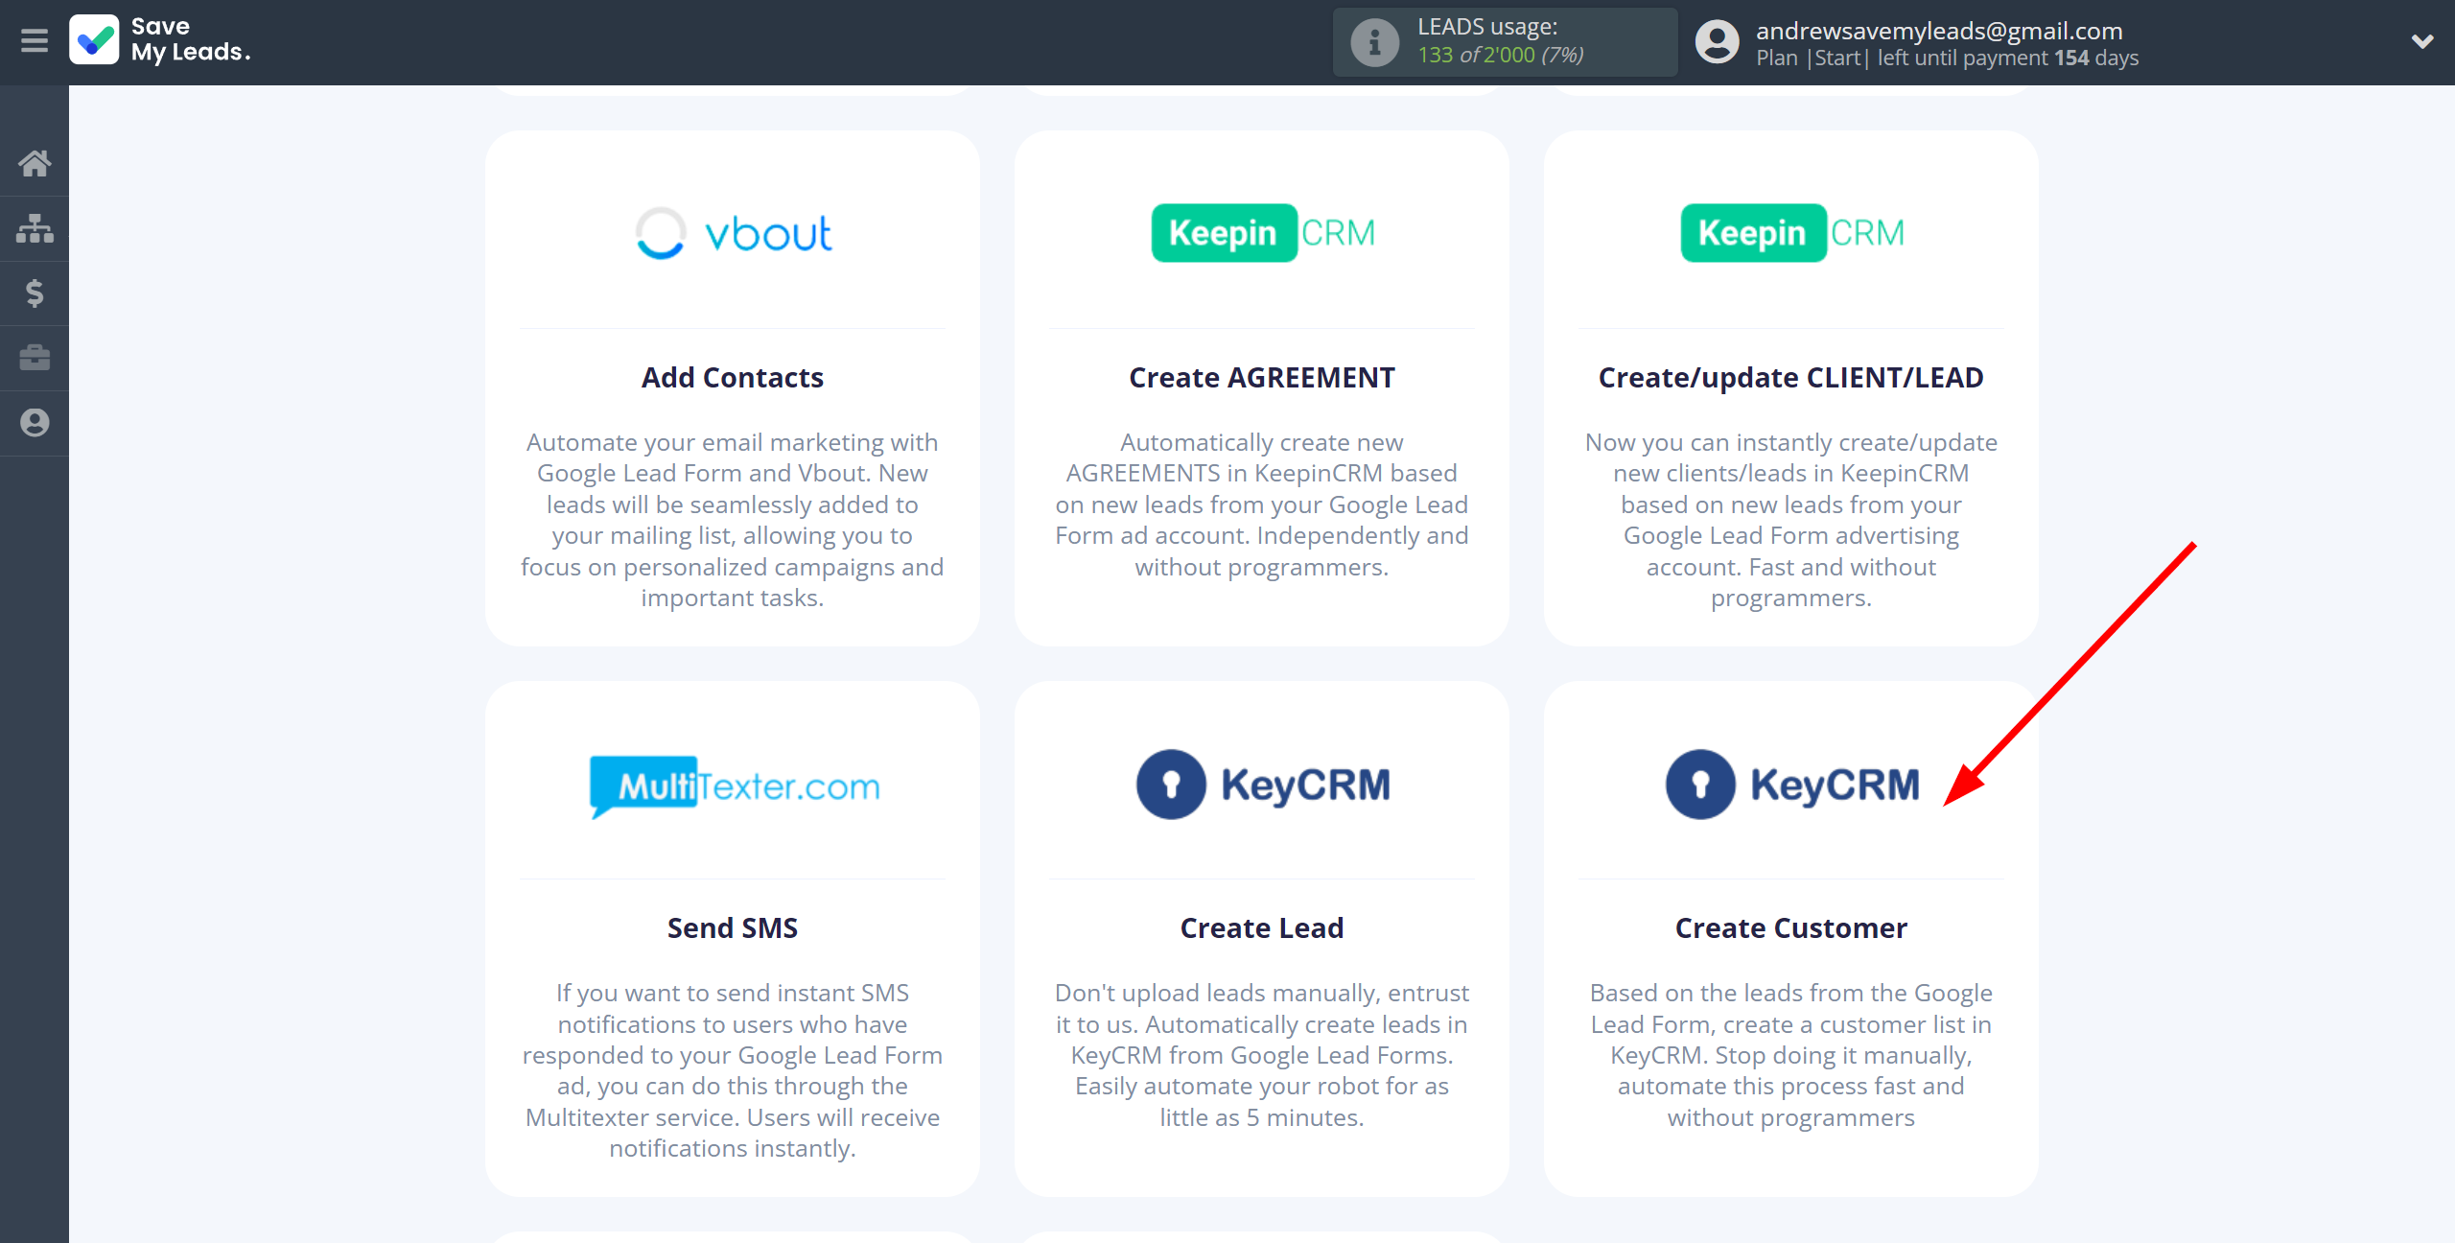Viewport: 2455px width, 1243px height.
Task: Click the MultiTexter.com logo
Action: coord(734,786)
